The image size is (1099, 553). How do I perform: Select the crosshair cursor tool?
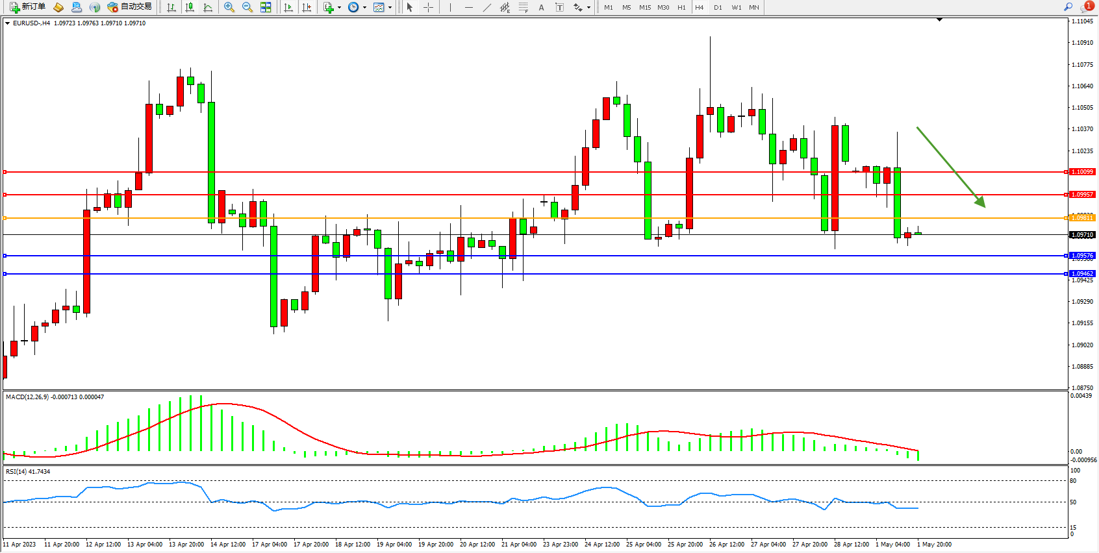[x=429, y=7]
